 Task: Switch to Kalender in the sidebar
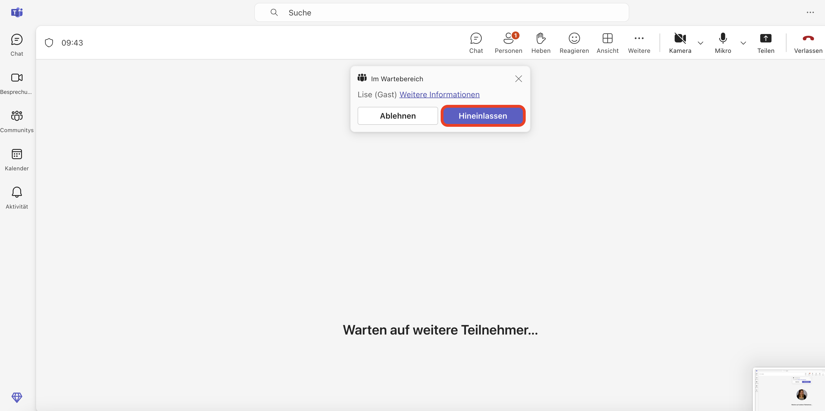click(x=17, y=159)
